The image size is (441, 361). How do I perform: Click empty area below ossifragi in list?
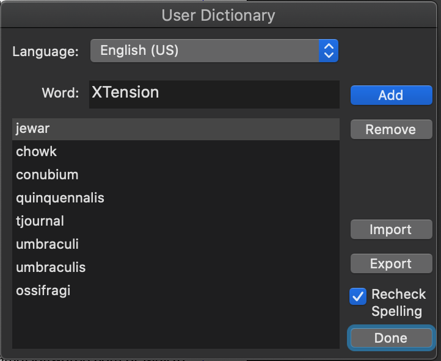click(176, 325)
